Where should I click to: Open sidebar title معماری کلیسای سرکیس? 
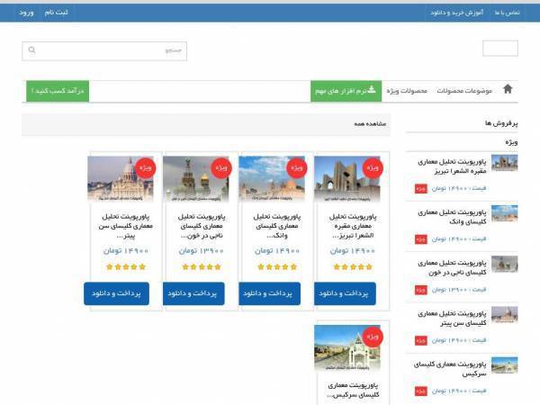(x=450, y=369)
